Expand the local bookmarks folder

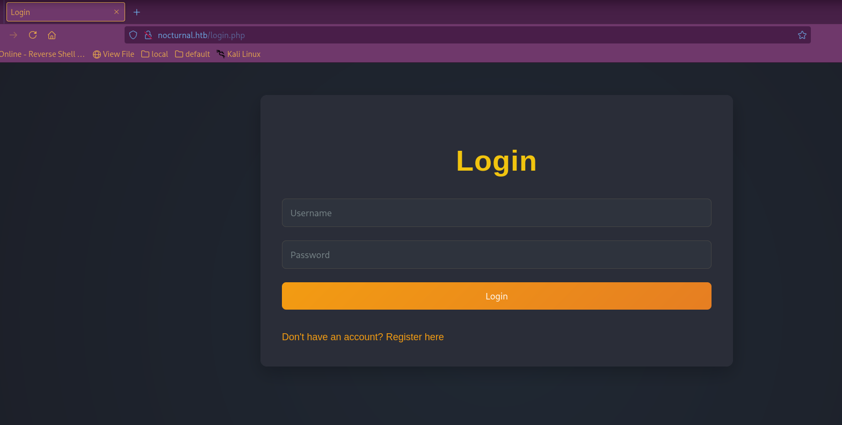[x=155, y=54]
